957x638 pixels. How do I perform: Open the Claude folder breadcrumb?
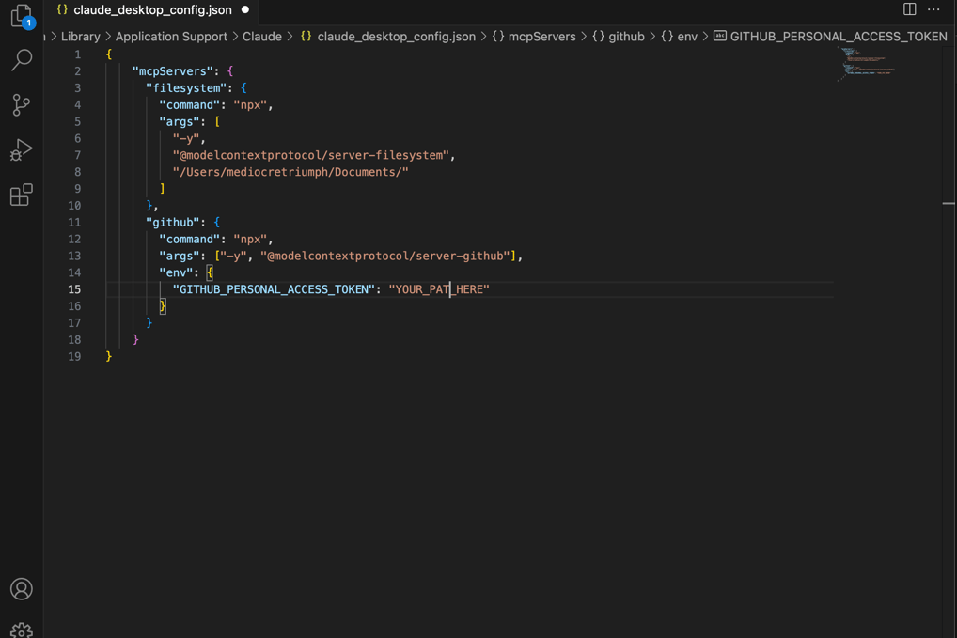tap(262, 37)
